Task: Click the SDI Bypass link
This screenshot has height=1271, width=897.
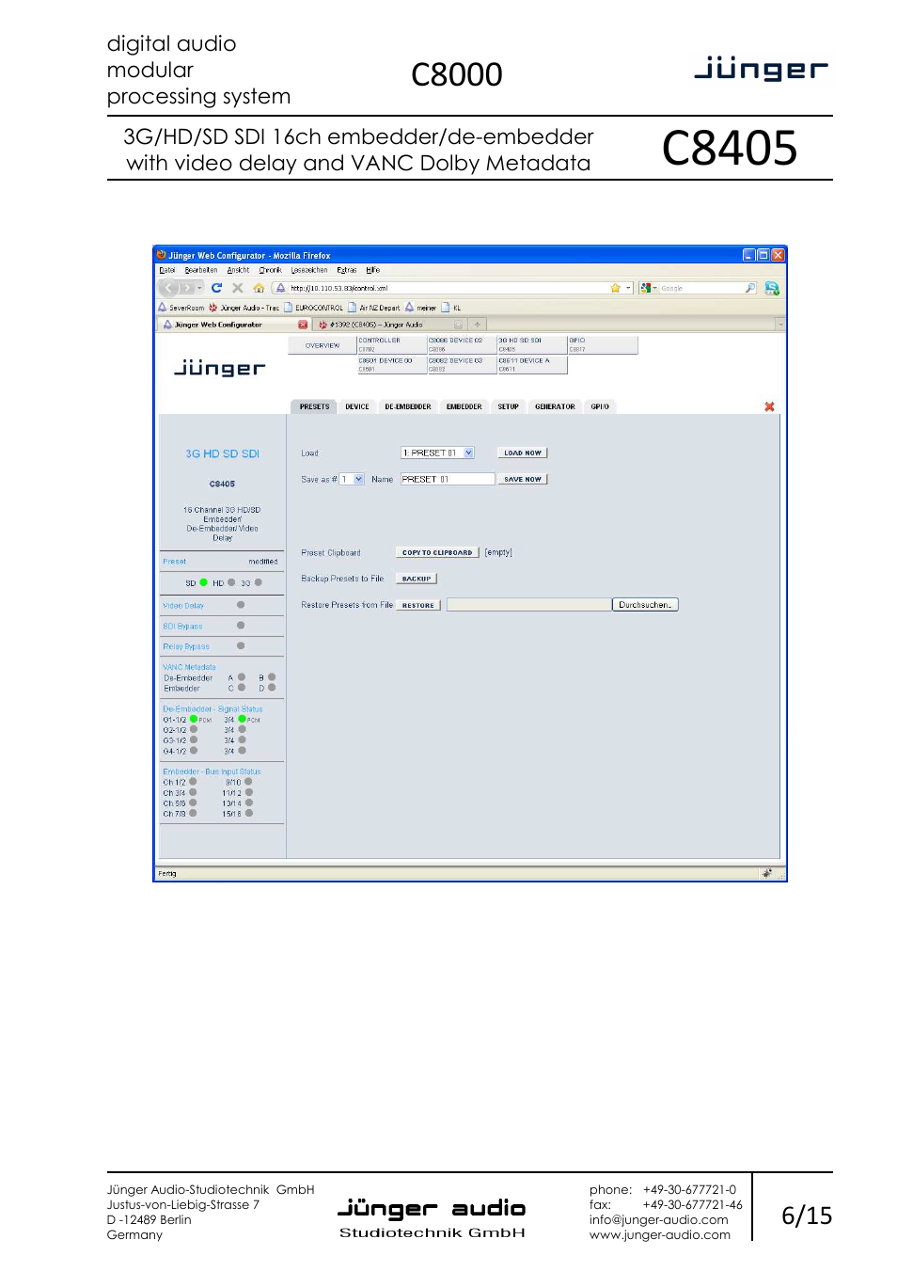Action: coord(182,627)
